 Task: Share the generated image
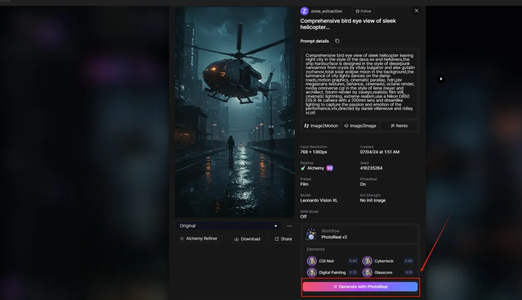point(283,239)
